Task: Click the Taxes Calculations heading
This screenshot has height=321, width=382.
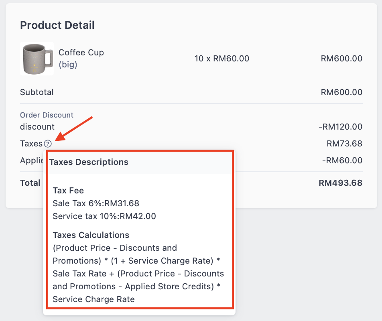Action: 91,235
